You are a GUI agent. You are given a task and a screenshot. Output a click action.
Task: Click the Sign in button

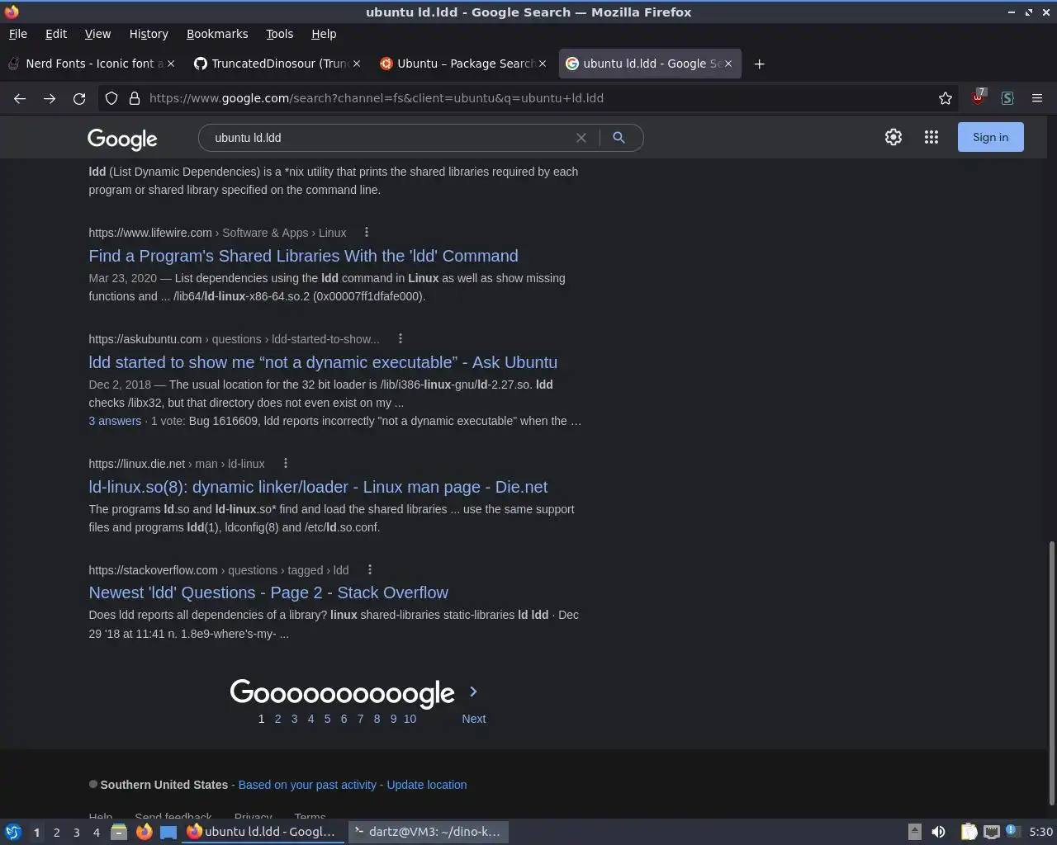(x=990, y=137)
